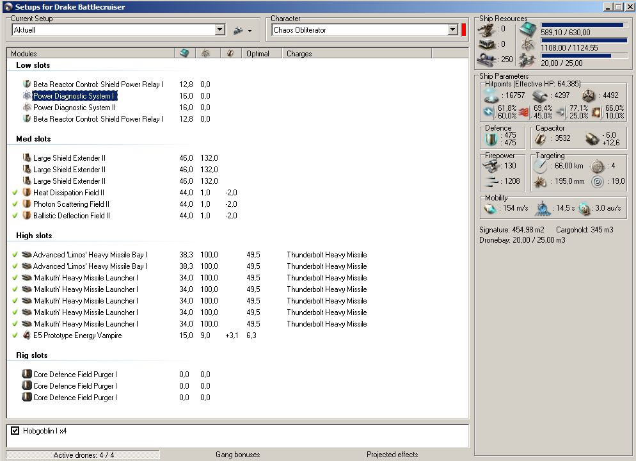Click the ship speed icon in Mobility
This screenshot has height=461, width=636.
click(491, 209)
